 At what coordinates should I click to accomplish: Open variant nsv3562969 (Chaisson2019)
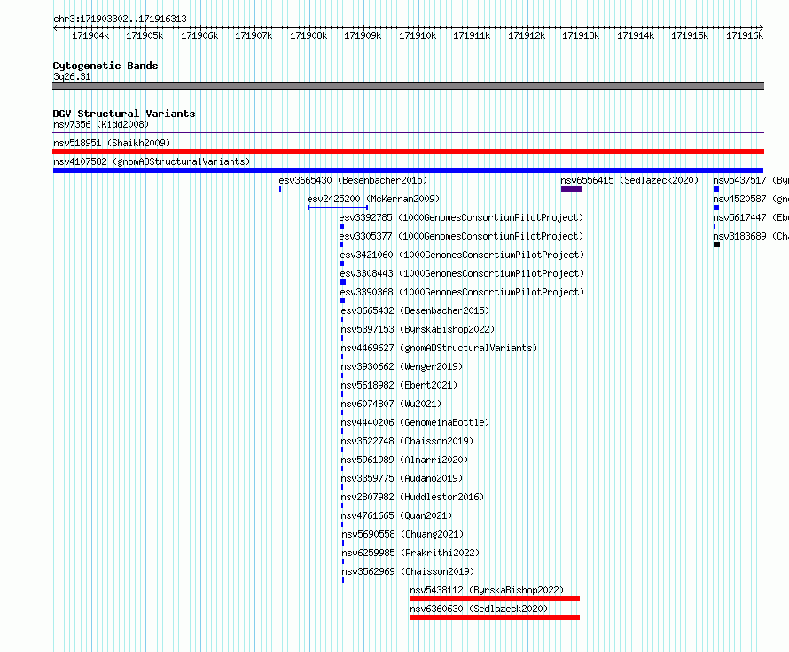point(408,571)
